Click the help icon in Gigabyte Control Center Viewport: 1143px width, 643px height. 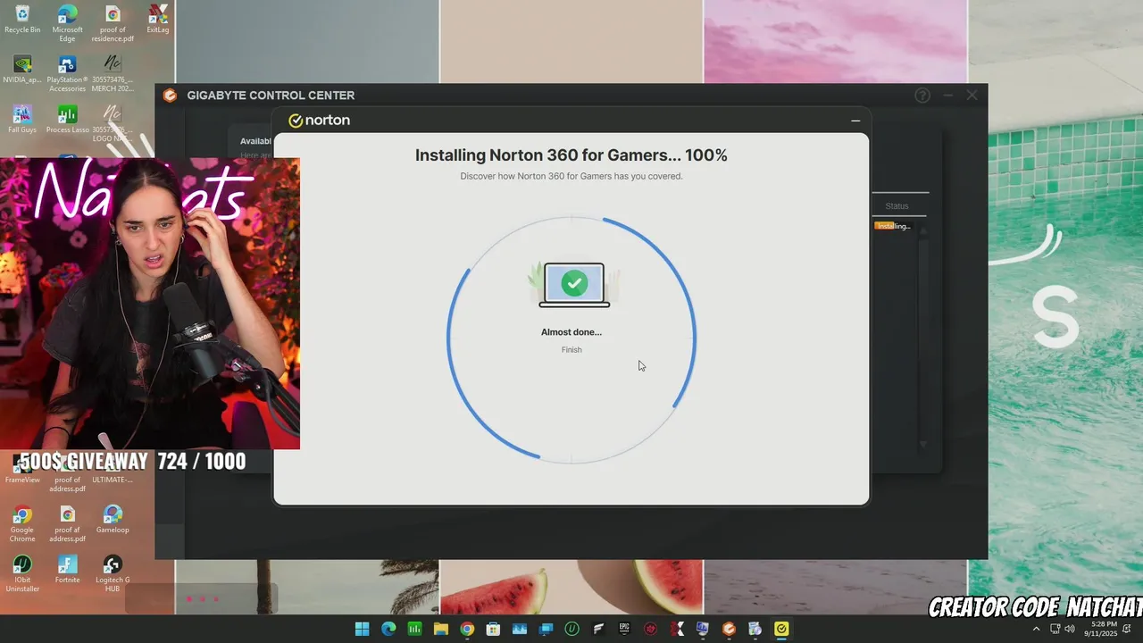(922, 96)
